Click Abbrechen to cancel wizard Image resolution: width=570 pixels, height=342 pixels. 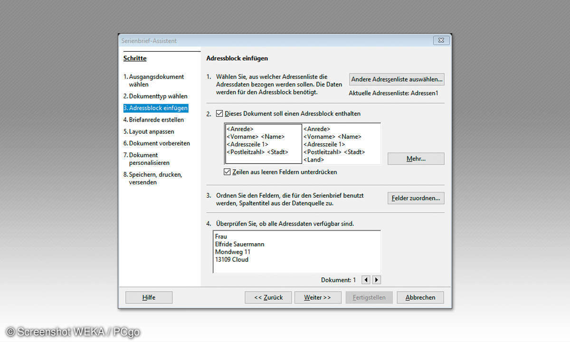coord(420,297)
